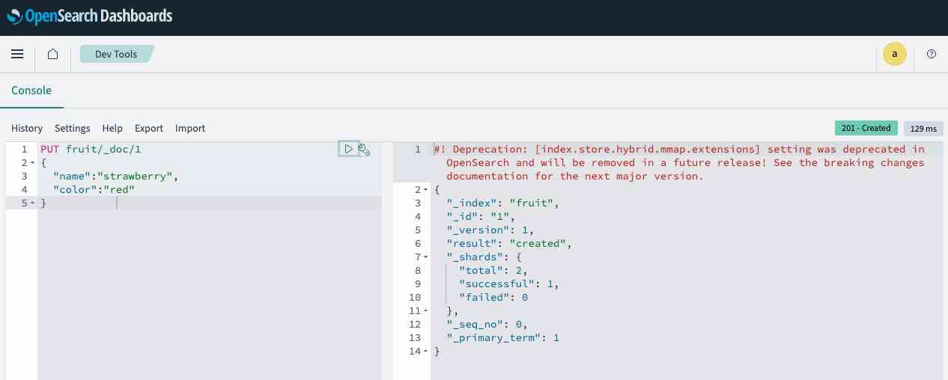Select the Console tab
948x380 pixels.
coord(31,91)
